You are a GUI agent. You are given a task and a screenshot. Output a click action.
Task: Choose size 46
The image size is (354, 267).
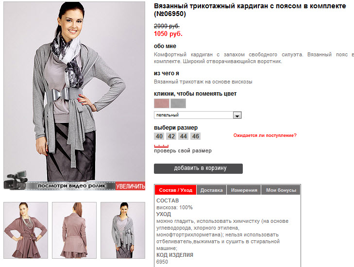pyautogui.click(x=196, y=136)
